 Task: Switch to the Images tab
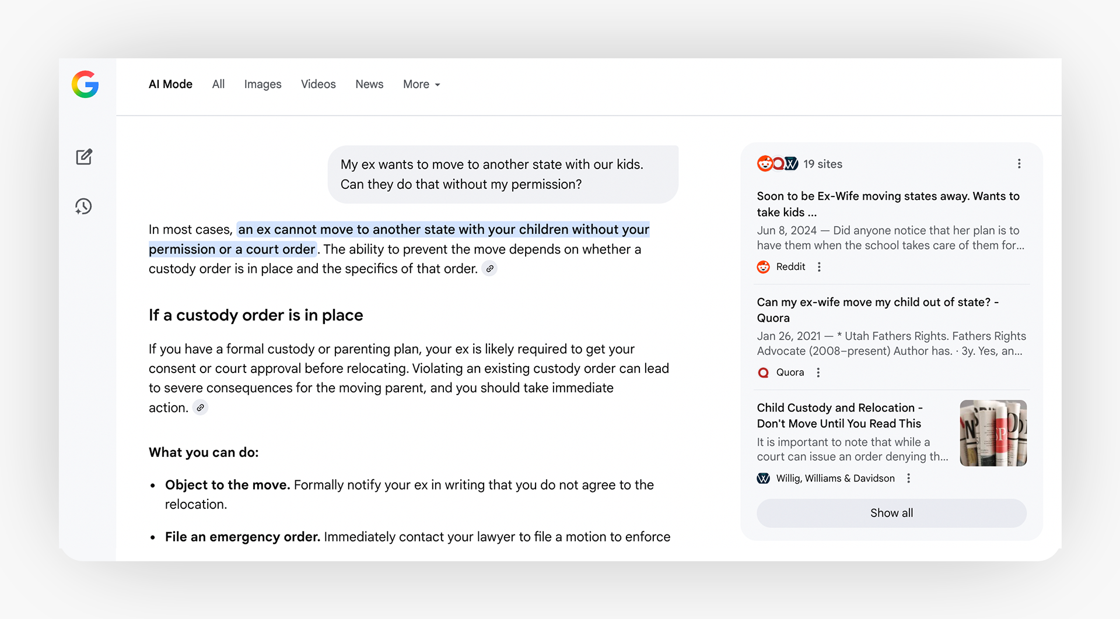[262, 85]
